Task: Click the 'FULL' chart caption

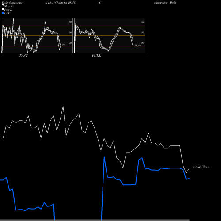Action: point(96,56)
